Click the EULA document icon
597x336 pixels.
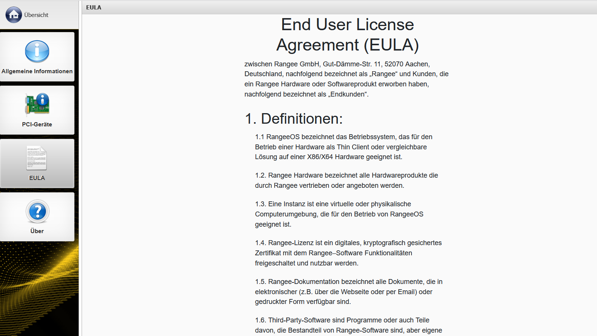click(x=37, y=158)
